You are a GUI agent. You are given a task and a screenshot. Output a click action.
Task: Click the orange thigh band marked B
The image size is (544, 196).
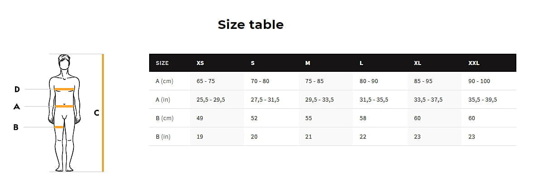pyautogui.click(x=58, y=127)
